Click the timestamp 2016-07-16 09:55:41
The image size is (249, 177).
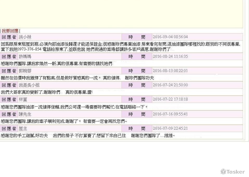tap(170, 114)
